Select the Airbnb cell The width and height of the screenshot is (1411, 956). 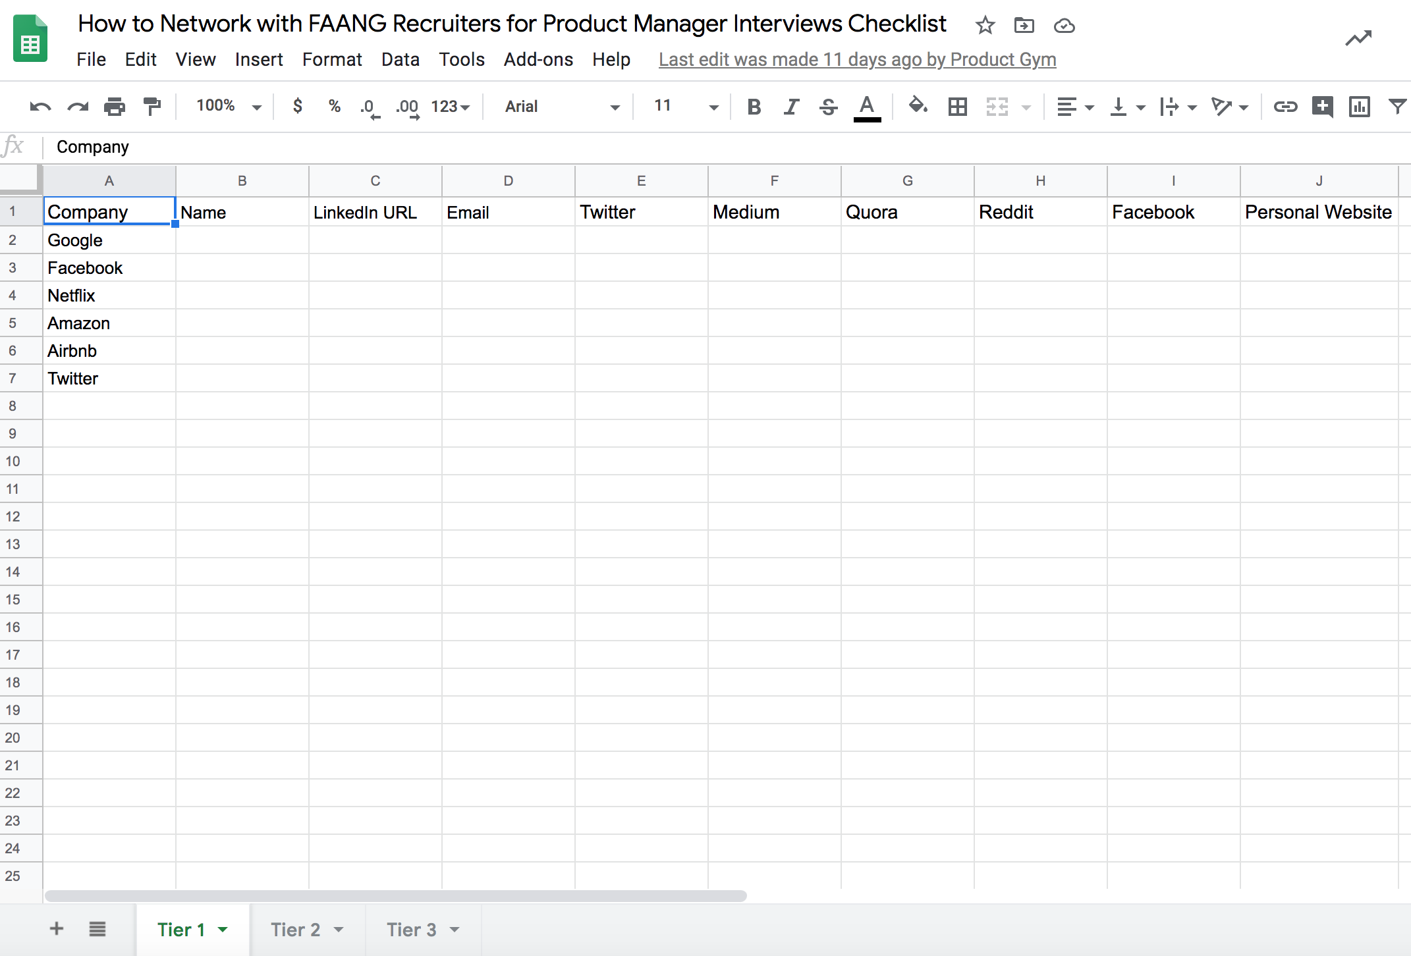109,351
